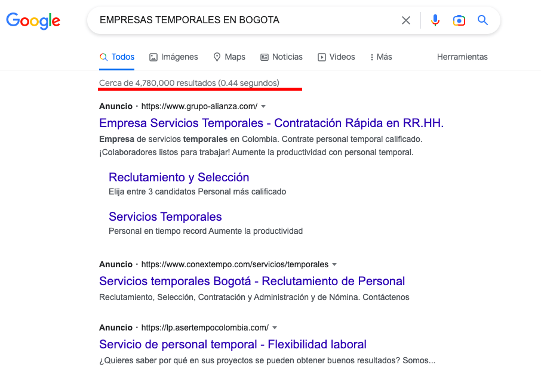
Task: Click the https://www.grupo-alianza.com/ URL text
Action: (x=199, y=107)
